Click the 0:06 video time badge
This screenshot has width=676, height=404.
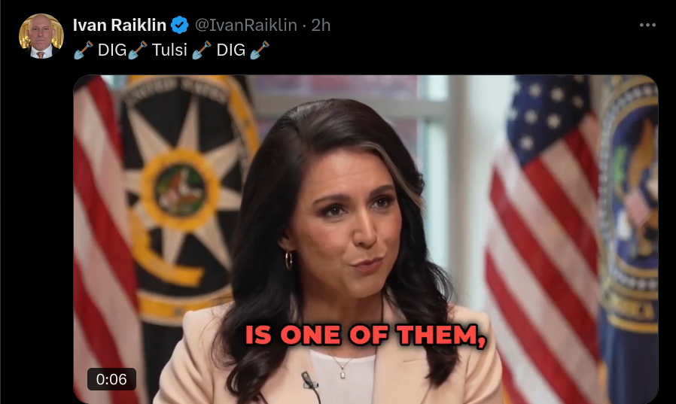coord(111,379)
